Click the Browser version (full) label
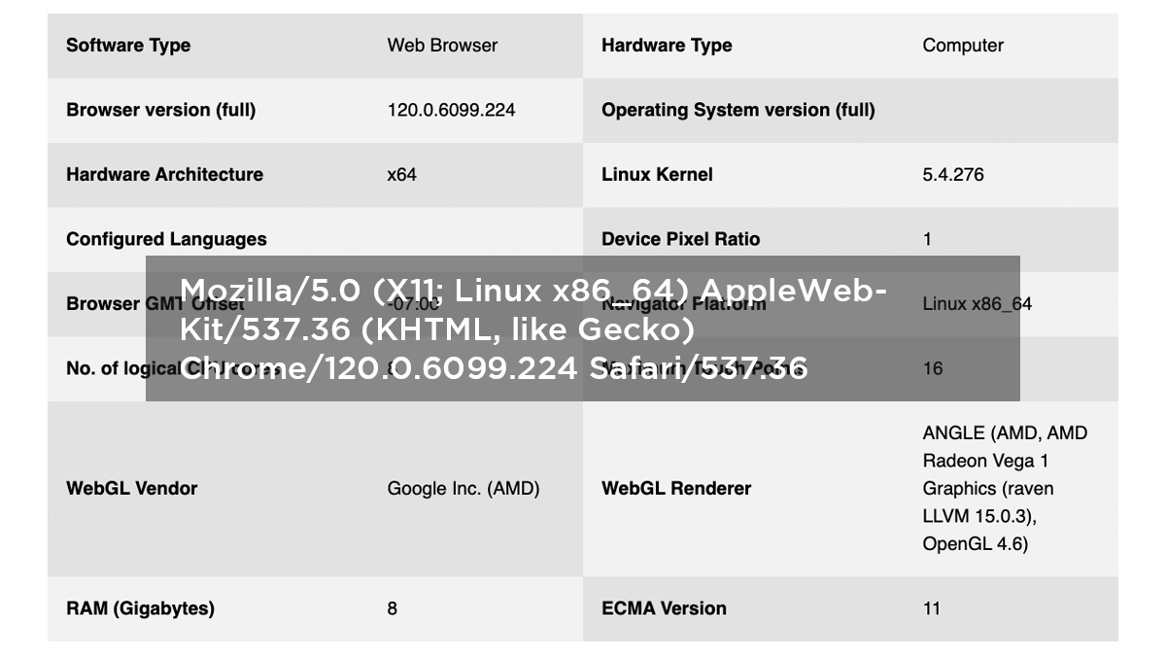This screenshot has height=656, width=1166. point(161,110)
